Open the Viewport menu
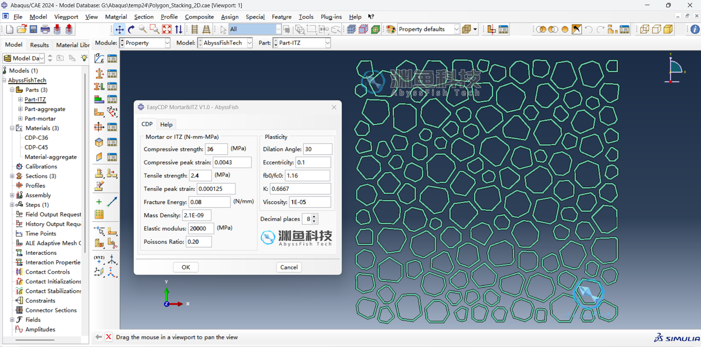This screenshot has width=701, height=347. 66,17
